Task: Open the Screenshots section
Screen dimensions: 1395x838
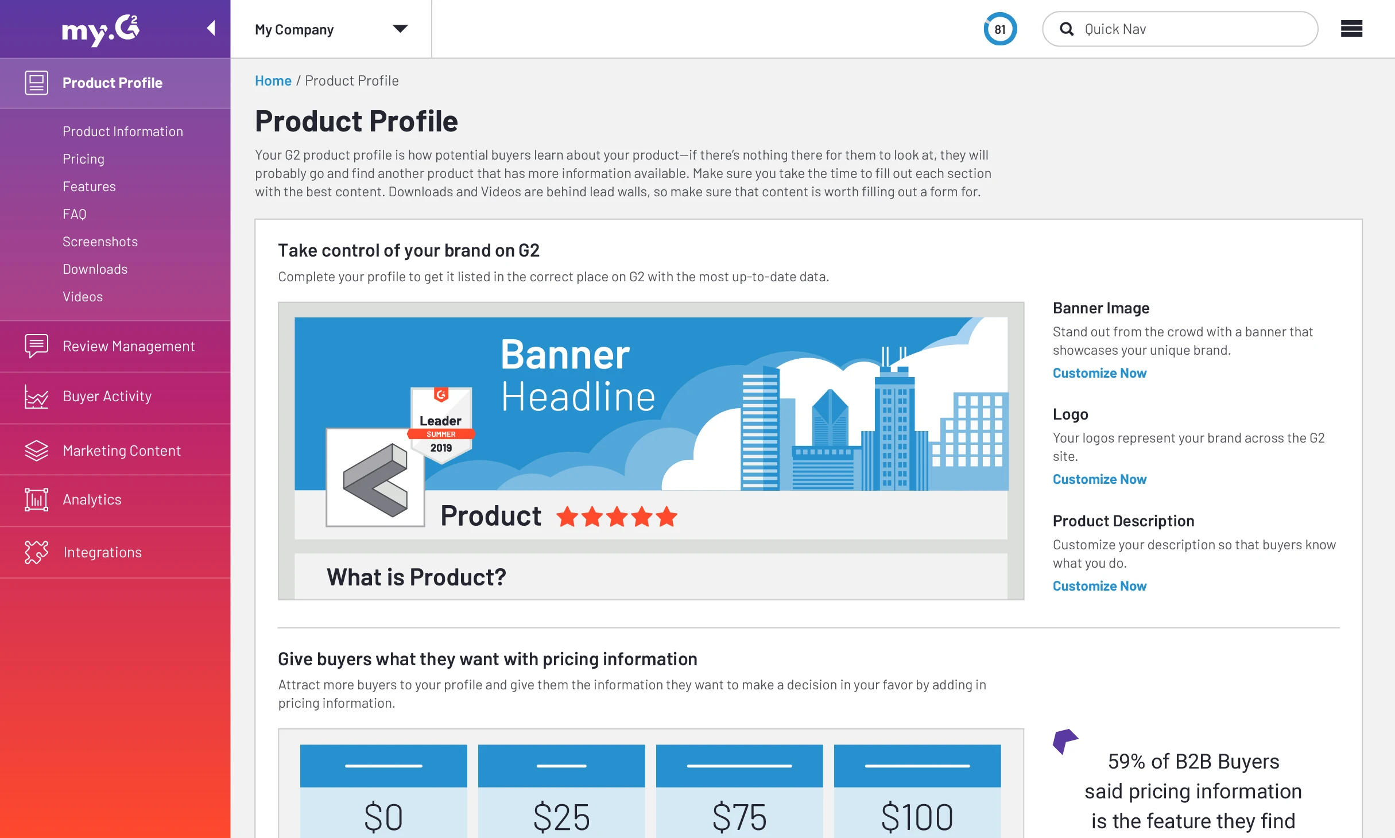Action: [100, 241]
